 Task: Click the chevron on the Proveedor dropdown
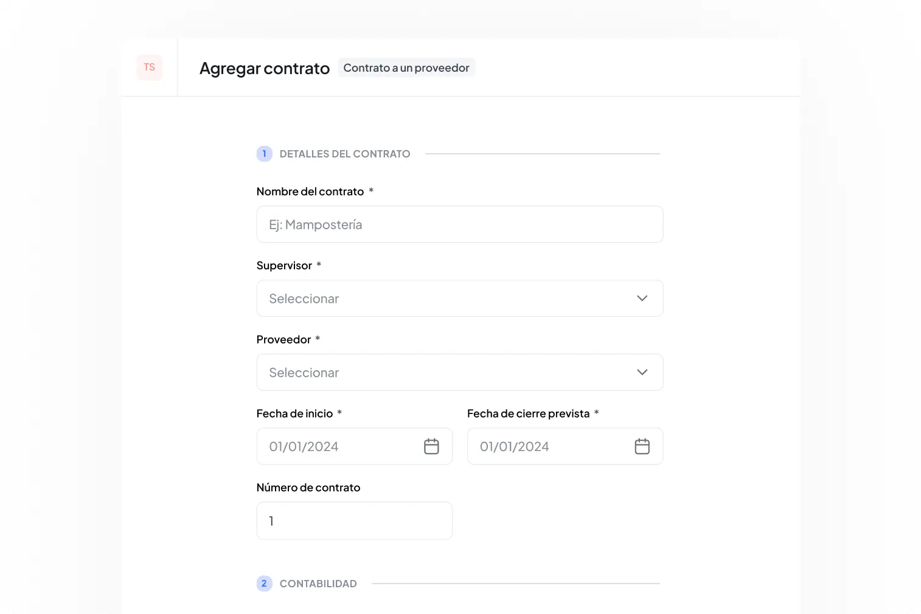(642, 372)
